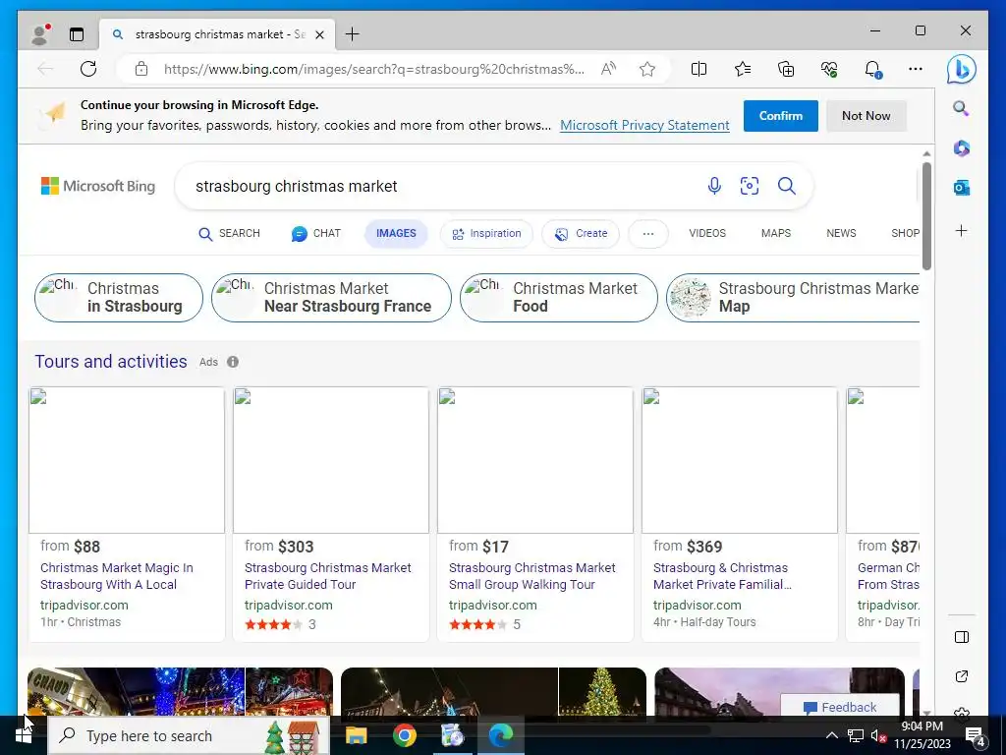View site information lock icon
This screenshot has height=755, width=1006.
tap(141, 69)
